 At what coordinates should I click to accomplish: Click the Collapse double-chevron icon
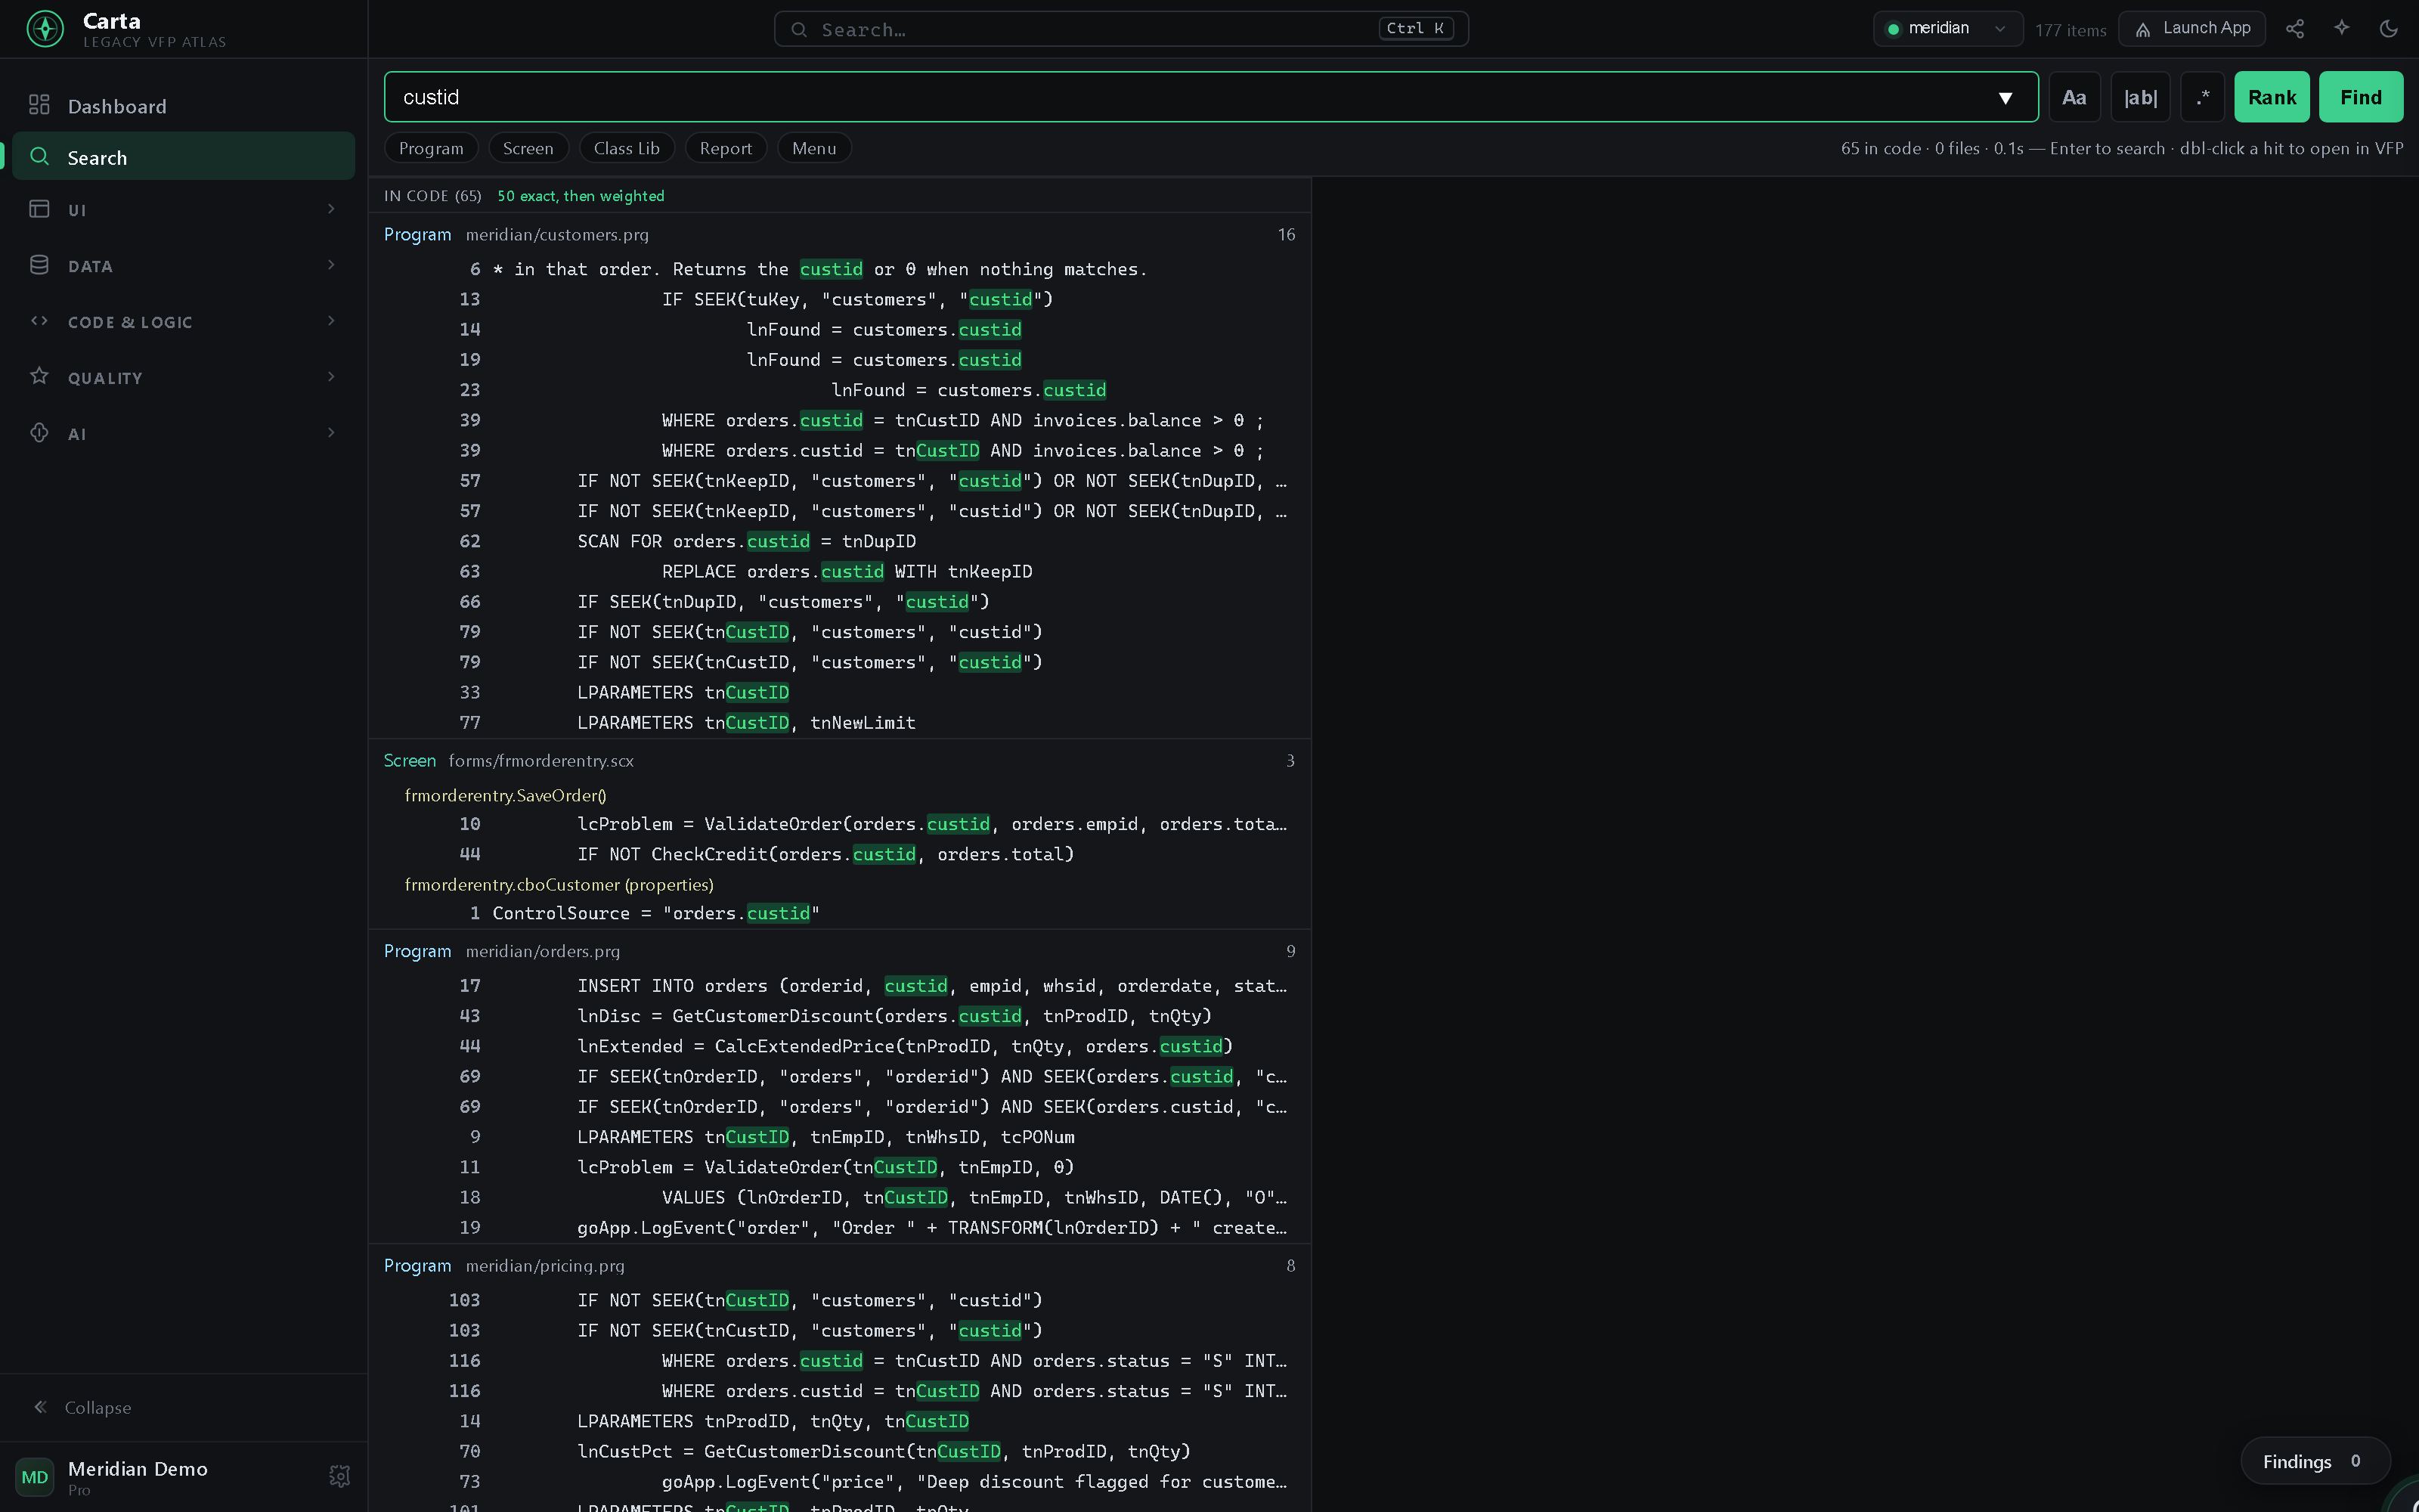[40, 1407]
